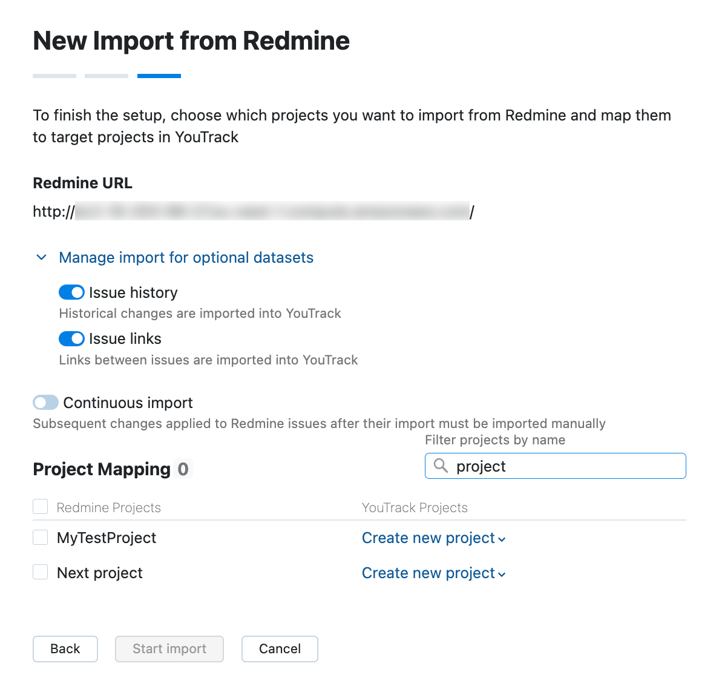Turn off the Issue links toggle

71,338
